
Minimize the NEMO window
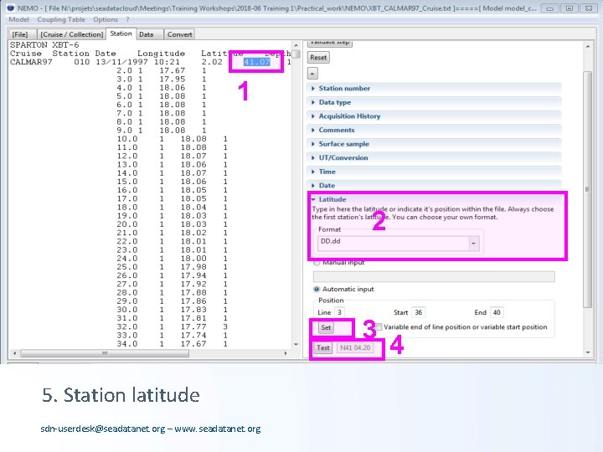click(550, 8)
